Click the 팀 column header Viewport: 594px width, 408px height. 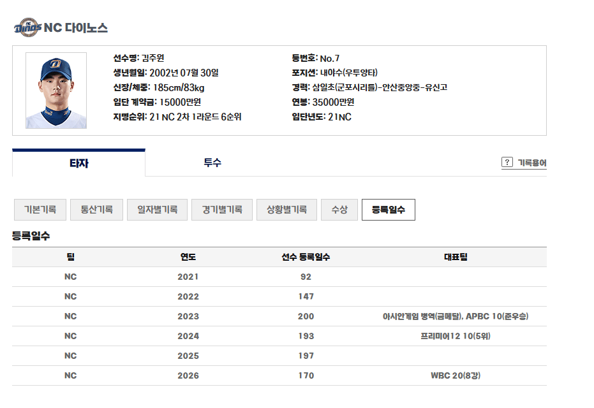pos(70,257)
